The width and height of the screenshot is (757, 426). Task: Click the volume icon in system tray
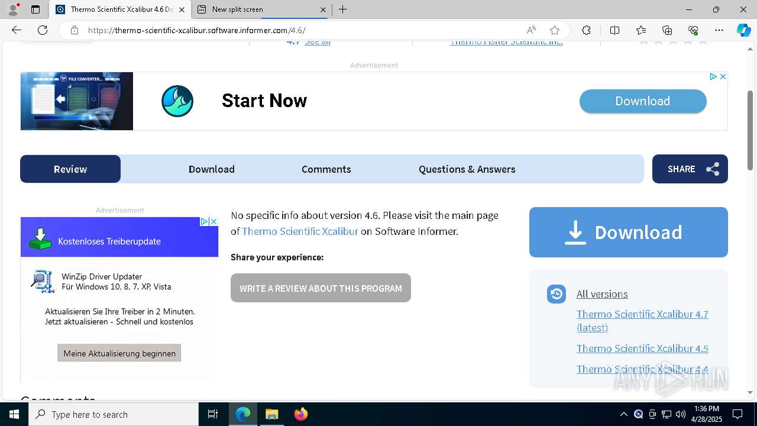point(681,414)
